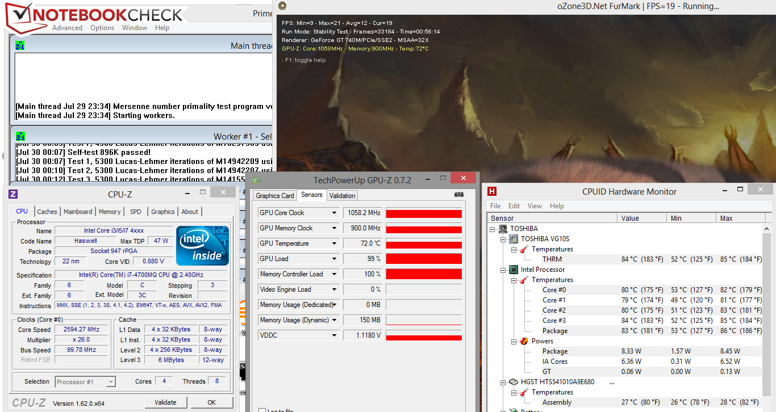Image resolution: width=776 pixels, height=412 pixels.
Task: Open the Help menu in Prime95
Action: tap(162, 28)
